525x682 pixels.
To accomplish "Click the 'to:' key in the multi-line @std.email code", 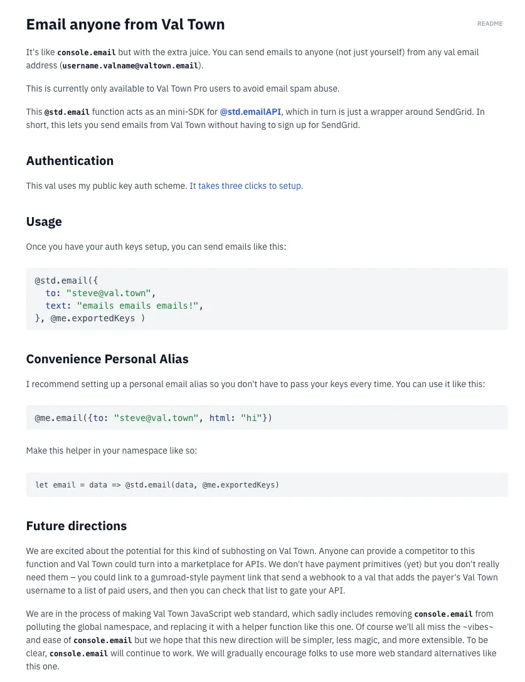I will (53, 293).
